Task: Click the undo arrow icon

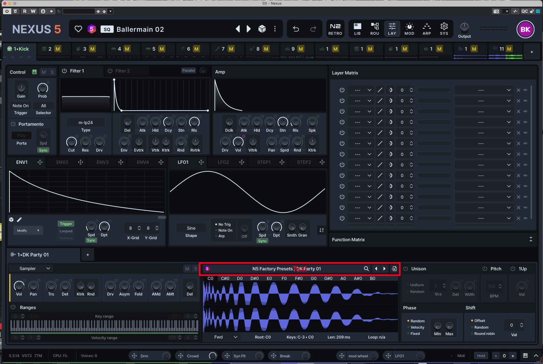Action: tap(296, 29)
